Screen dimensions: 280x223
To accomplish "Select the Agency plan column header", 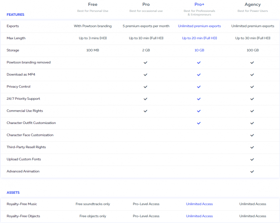I will coord(253,5).
